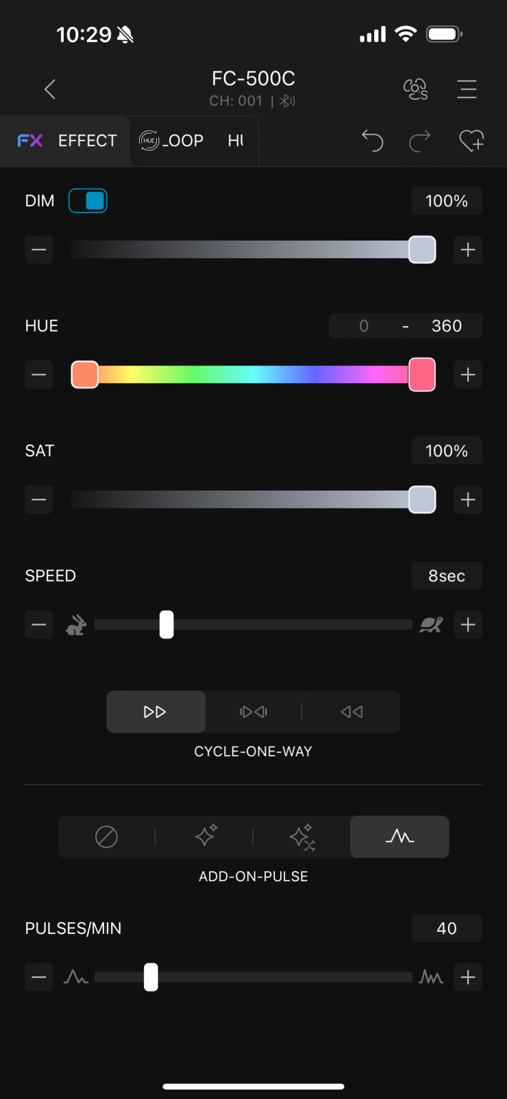Decrease SPEED with minus button
The width and height of the screenshot is (507, 1099).
[39, 625]
